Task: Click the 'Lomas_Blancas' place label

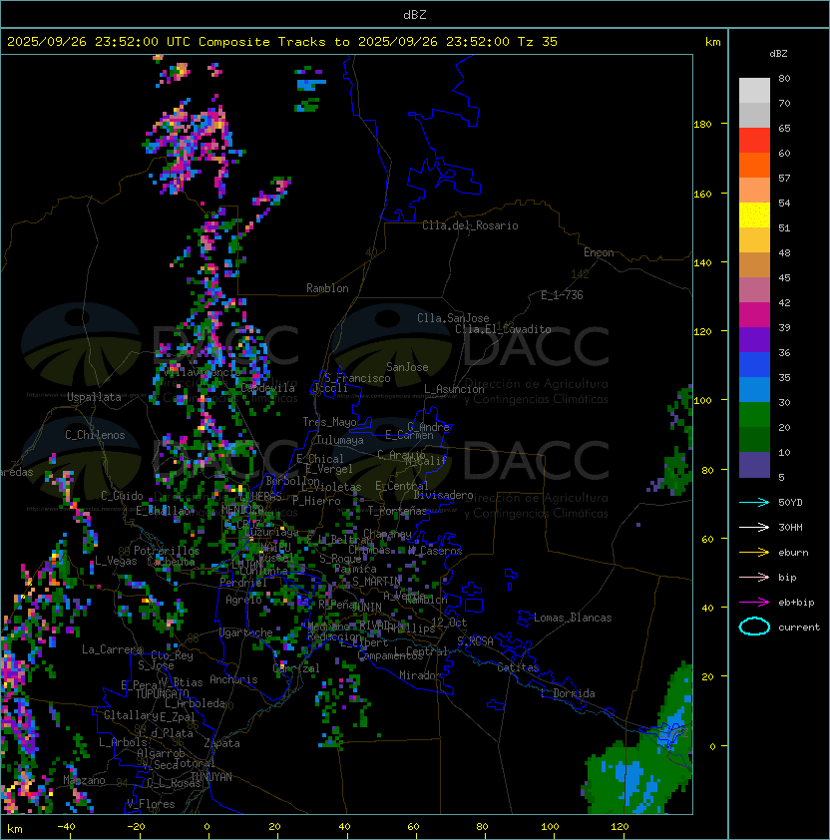Action: 573,618
